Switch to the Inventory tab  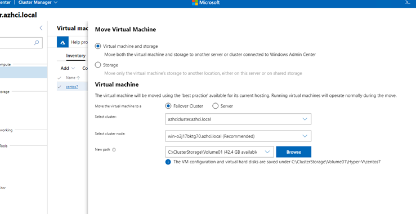tap(75, 56)
